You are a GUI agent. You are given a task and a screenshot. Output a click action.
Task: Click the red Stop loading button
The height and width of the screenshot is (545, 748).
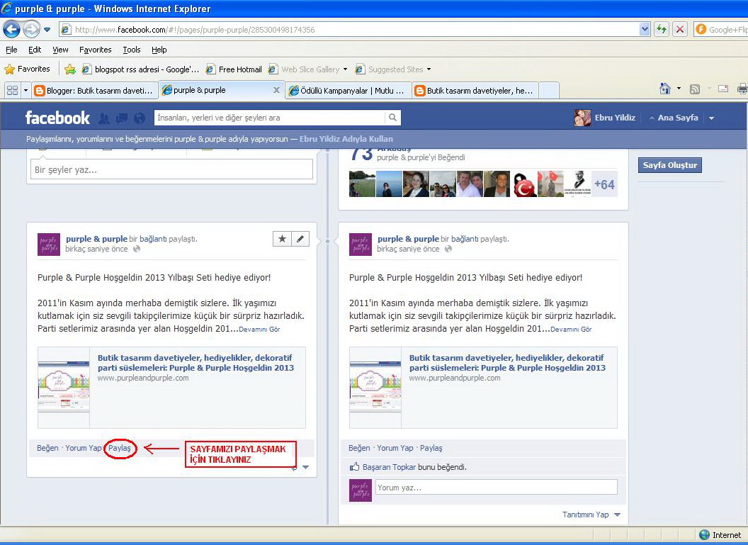tap(680, 30)
